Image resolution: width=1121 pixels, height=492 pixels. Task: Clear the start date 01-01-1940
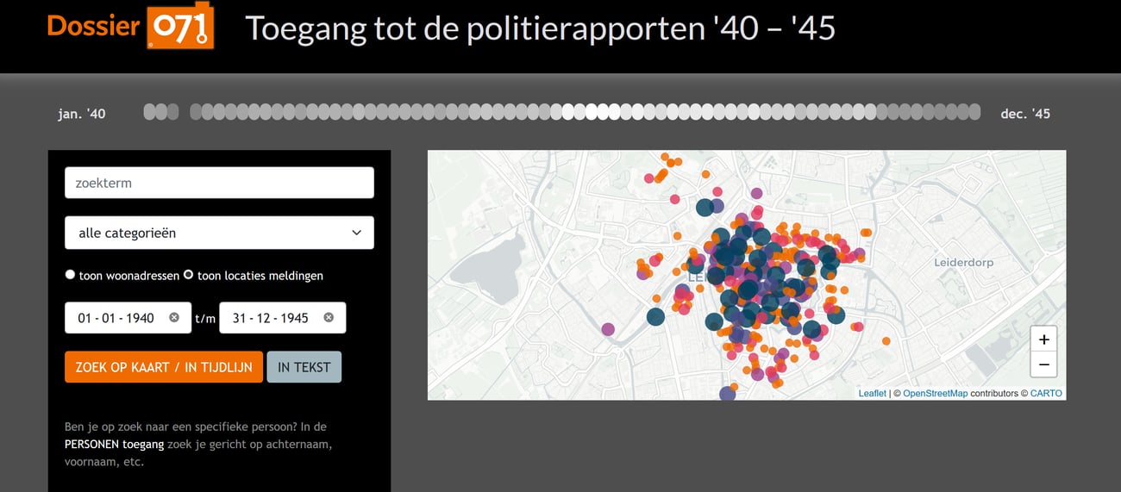click(174, 318)
